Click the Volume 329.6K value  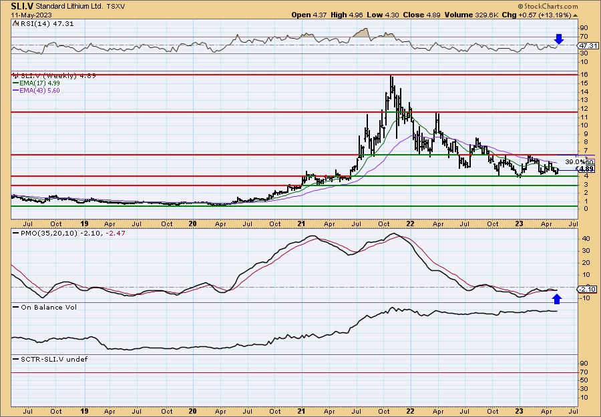(472, 15)
